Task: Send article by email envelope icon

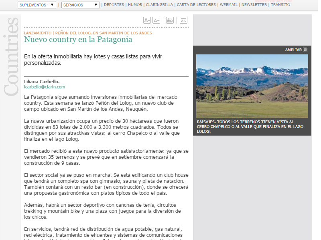Action: click(x=183, y=20)
